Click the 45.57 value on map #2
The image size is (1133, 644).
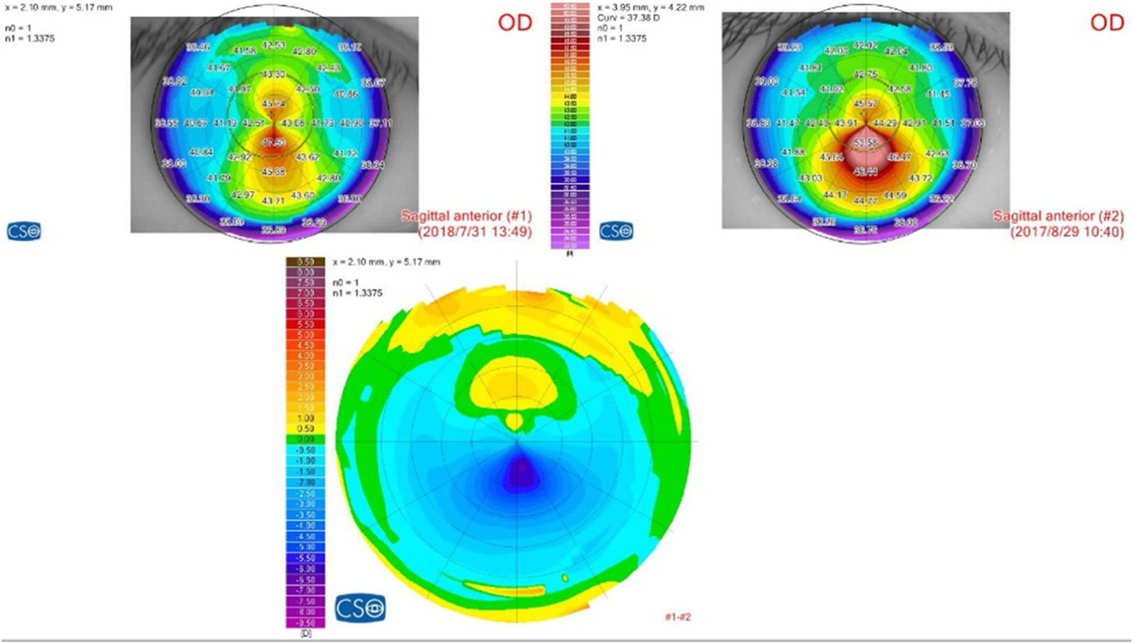[865, 104]
